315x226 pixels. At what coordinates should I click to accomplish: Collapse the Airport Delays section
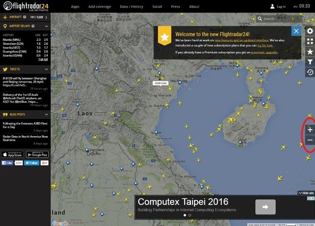[x=46, y=26]
